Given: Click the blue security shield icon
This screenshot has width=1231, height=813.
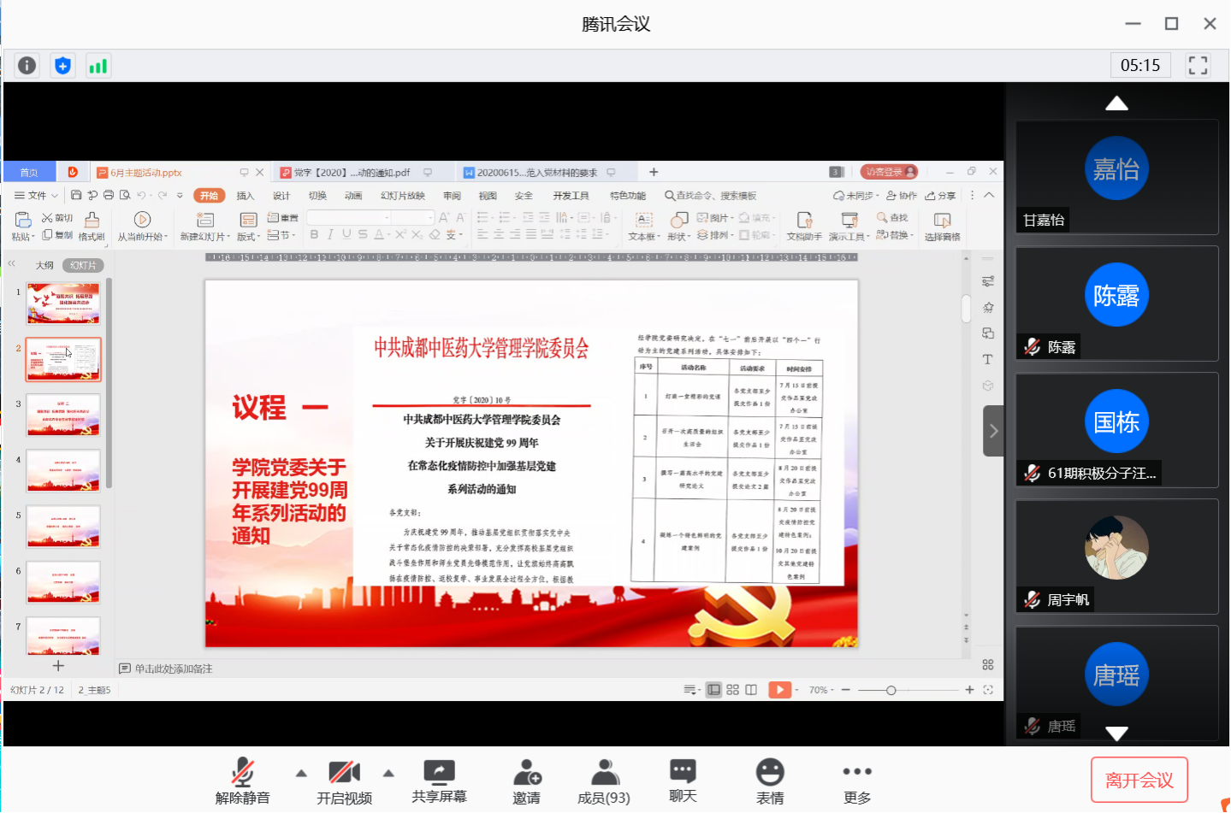Looking at the screenshot, I should coord(62,66).
